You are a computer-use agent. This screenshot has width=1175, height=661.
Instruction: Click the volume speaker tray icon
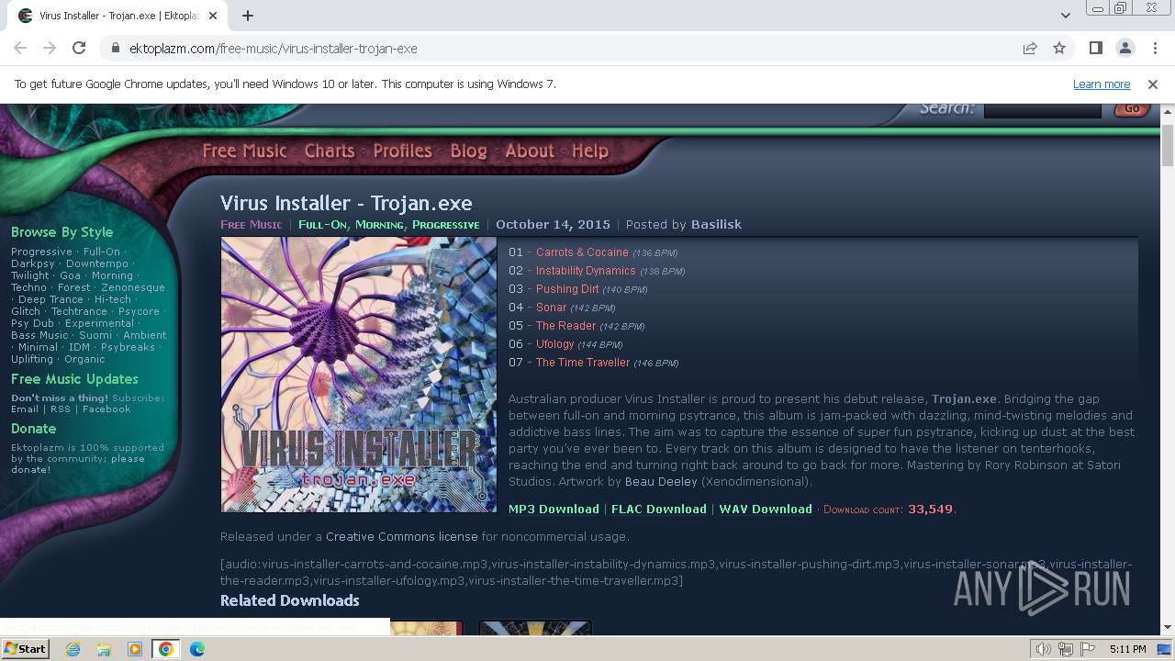tap(1045, 649)
